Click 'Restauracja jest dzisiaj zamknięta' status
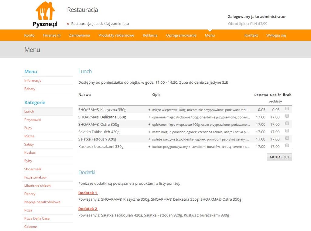This screenshot has width=311, height=231. 100,24
